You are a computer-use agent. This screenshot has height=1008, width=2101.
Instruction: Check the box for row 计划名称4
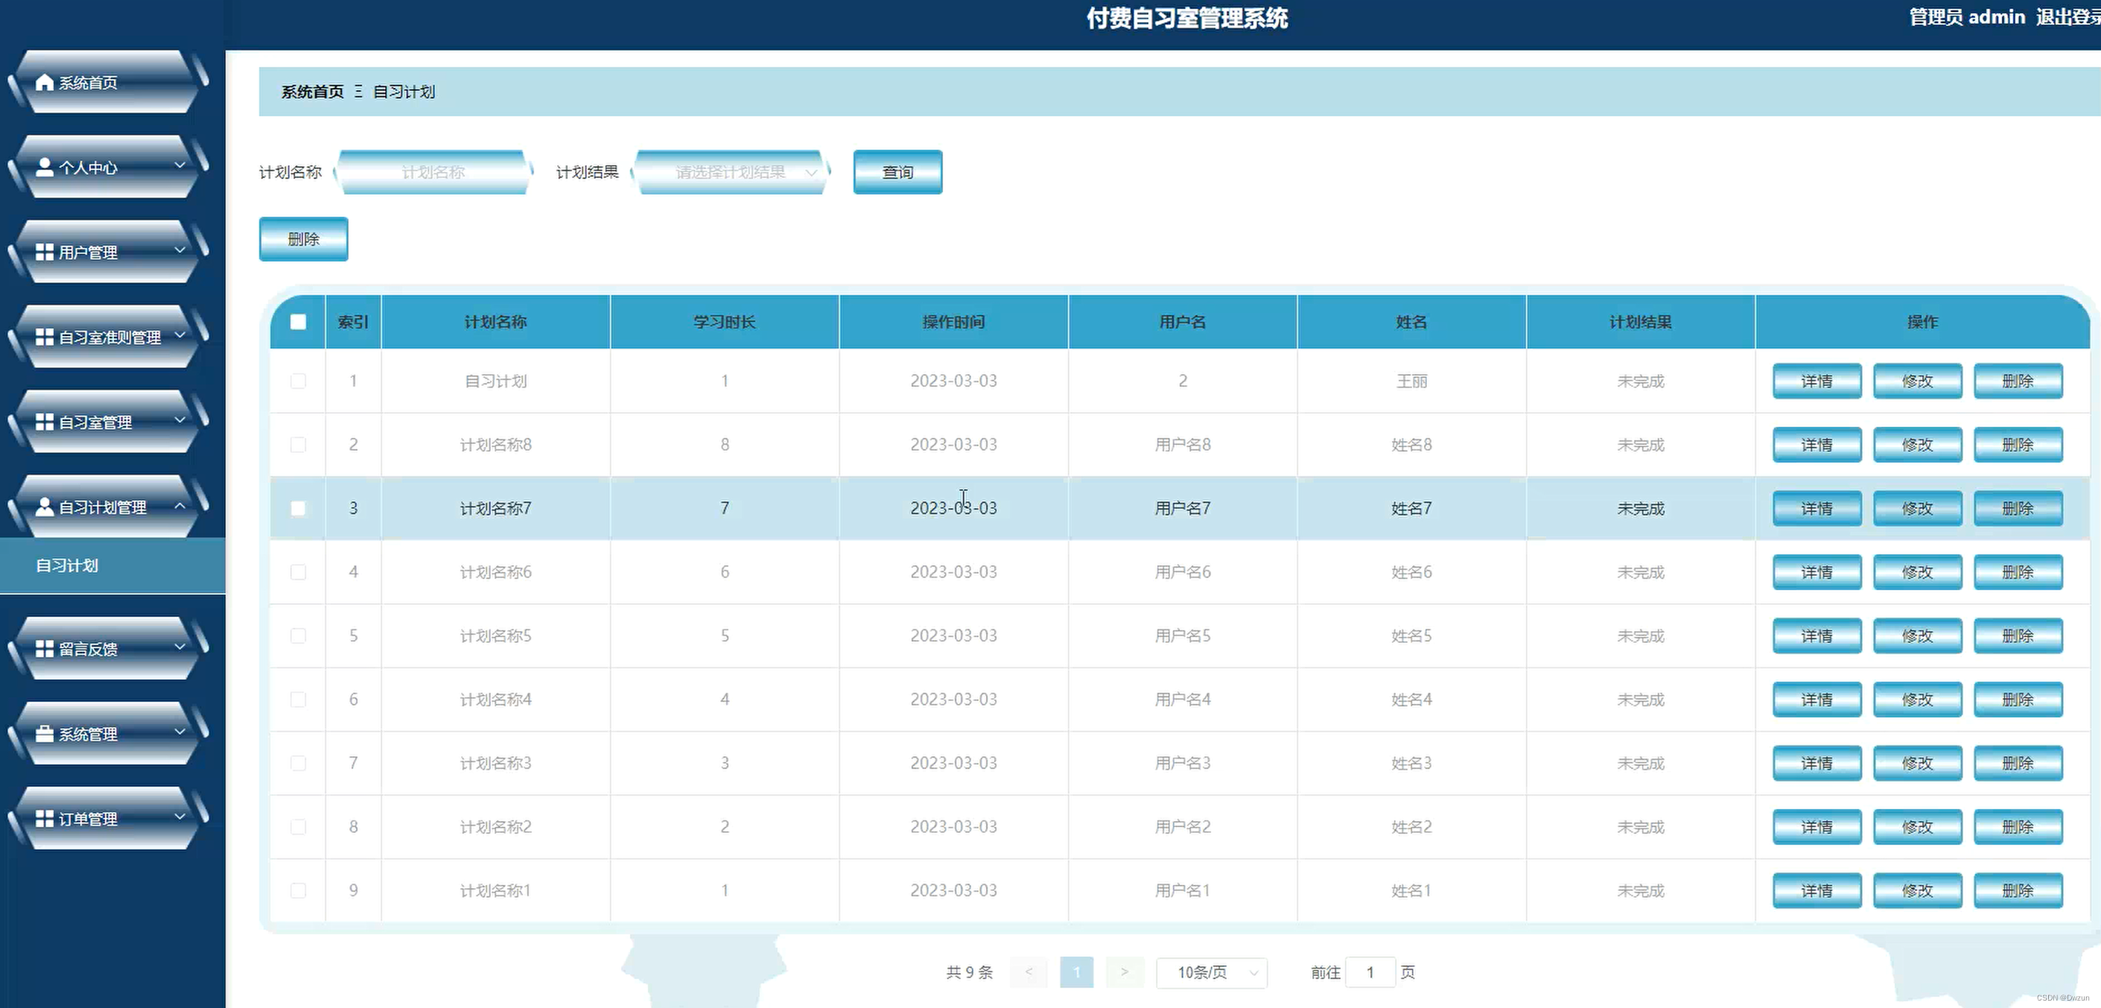[299, 700]
